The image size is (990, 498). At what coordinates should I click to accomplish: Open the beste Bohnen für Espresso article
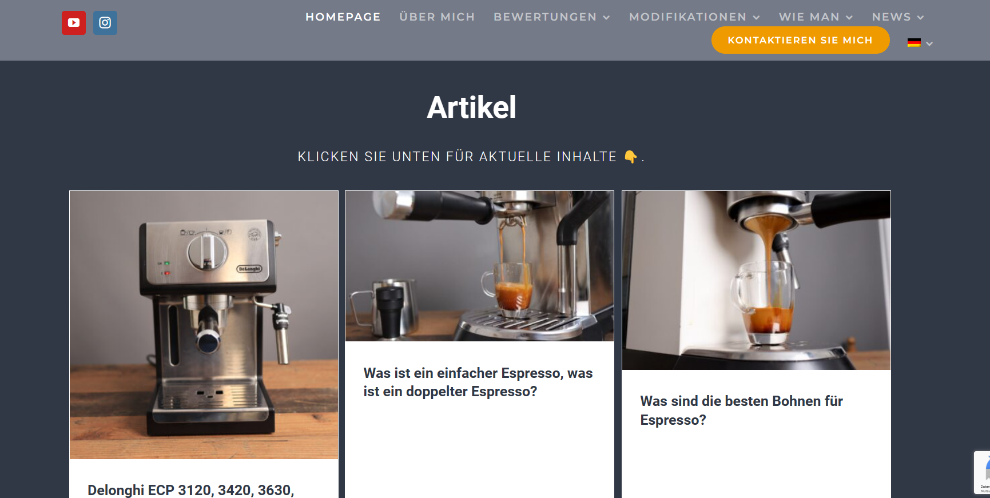coord(741,411)
